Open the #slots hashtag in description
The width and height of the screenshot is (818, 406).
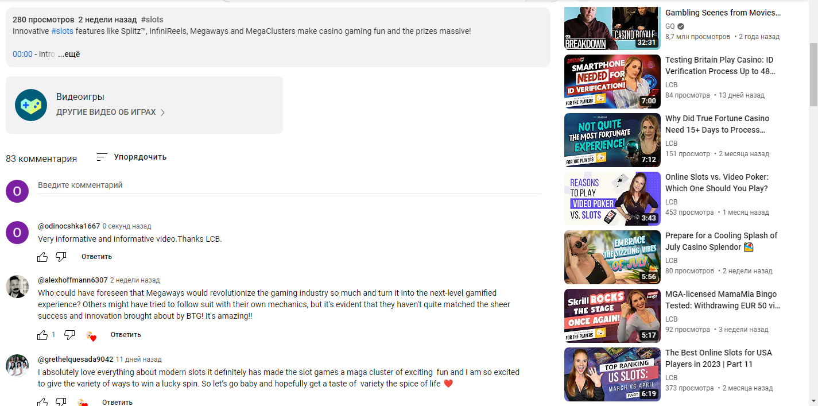coord(62,31)
